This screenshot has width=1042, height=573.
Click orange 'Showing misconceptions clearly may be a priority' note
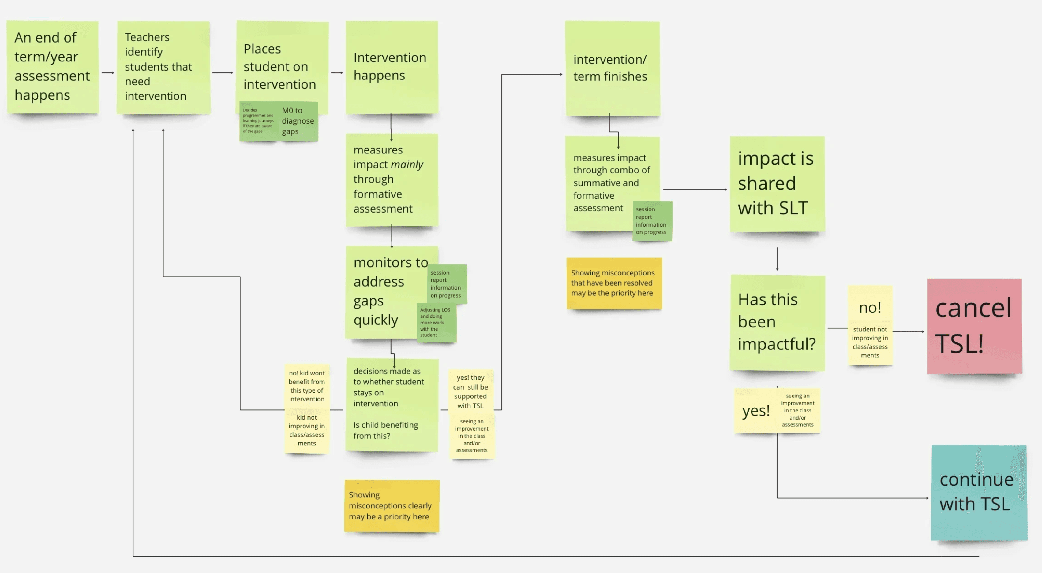[x=391, y=505]
